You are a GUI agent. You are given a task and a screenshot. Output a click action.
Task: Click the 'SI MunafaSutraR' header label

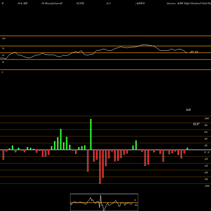click(x=52, y=3)
